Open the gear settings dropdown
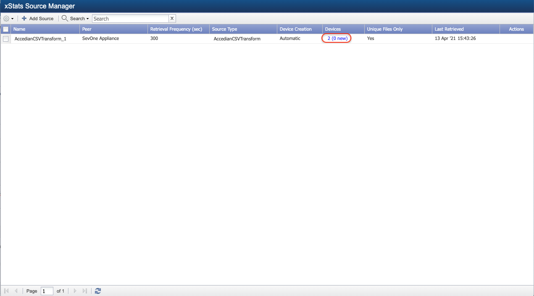Viewport: 534px width, 296px height. pyautogui.click(x=8, y=18)
